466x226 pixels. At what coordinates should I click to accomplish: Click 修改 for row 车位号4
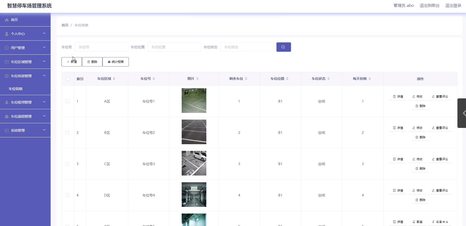click(x=418, y=191)
